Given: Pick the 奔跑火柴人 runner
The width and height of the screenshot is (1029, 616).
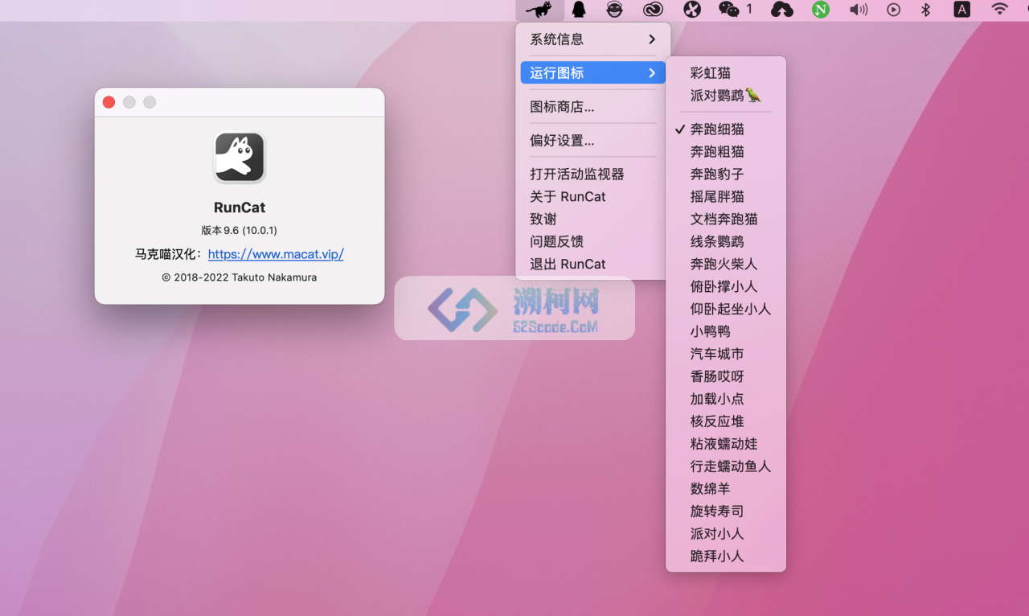Looking at the screenshot, I should (x=726, y=264).
